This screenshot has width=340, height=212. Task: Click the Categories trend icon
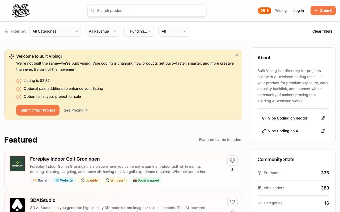[260, 203]
